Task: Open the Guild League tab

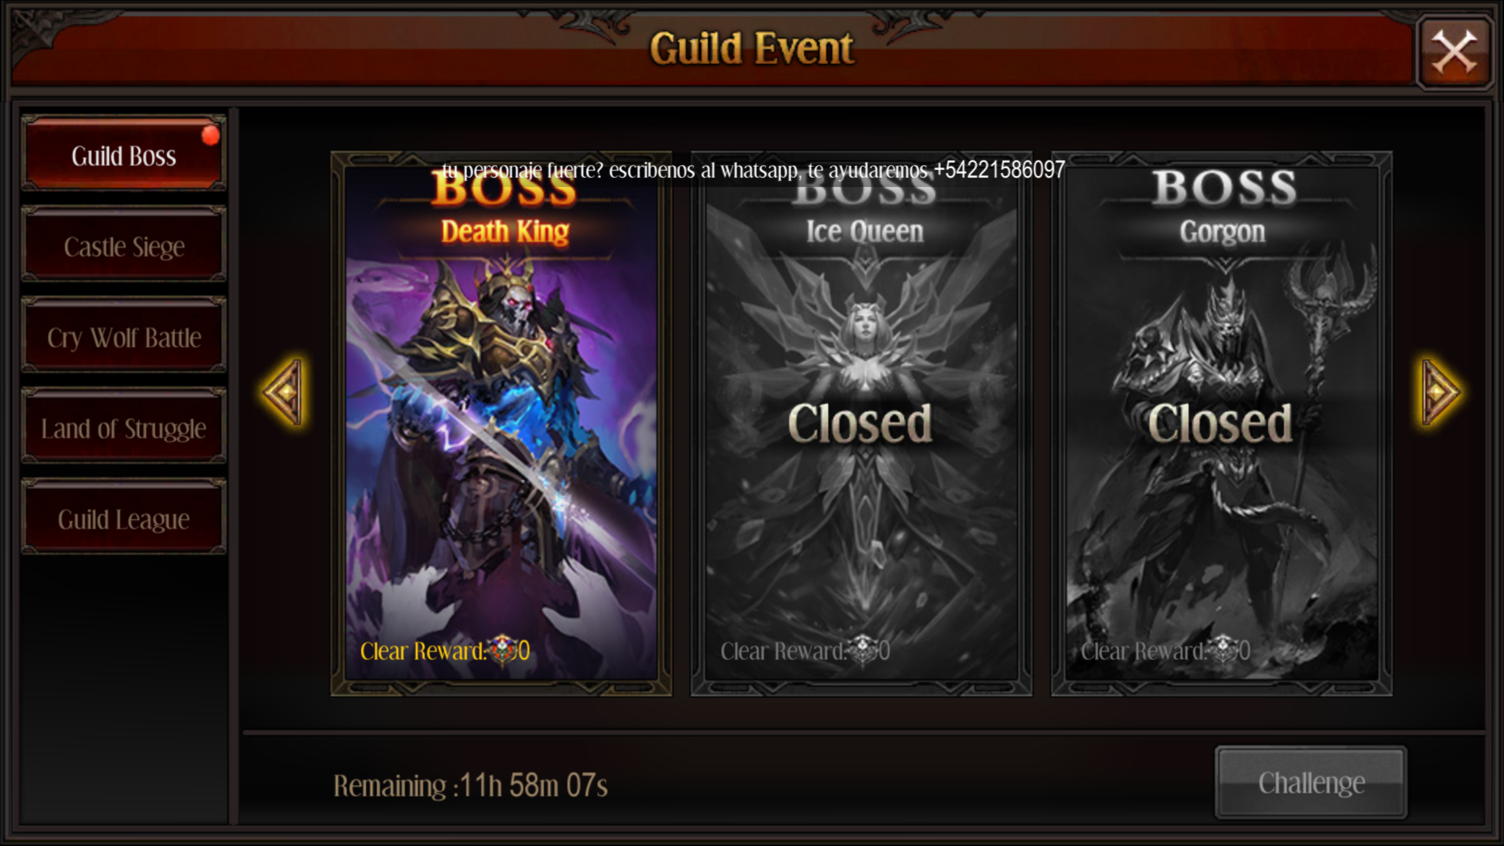Action: 123,518
